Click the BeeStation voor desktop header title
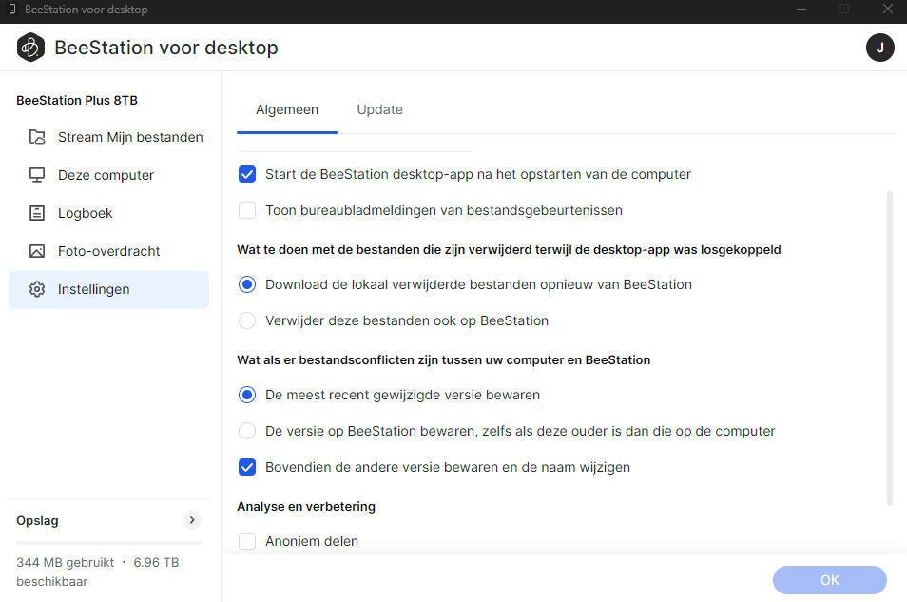907x602 pixels. tap(166, 48)
